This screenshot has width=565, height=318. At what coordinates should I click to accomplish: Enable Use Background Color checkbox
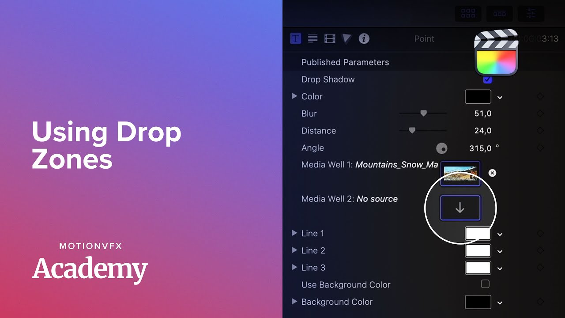[x=485, y=284]
